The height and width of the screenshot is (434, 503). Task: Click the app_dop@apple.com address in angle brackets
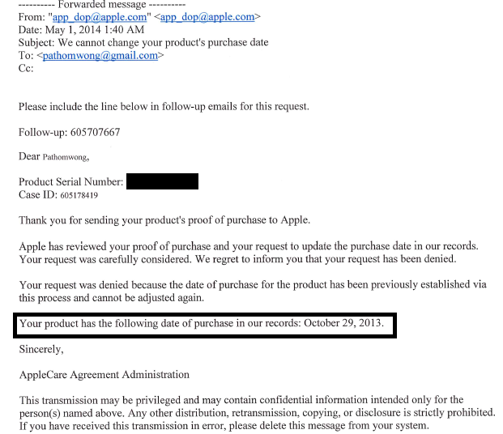coord(207,17)
